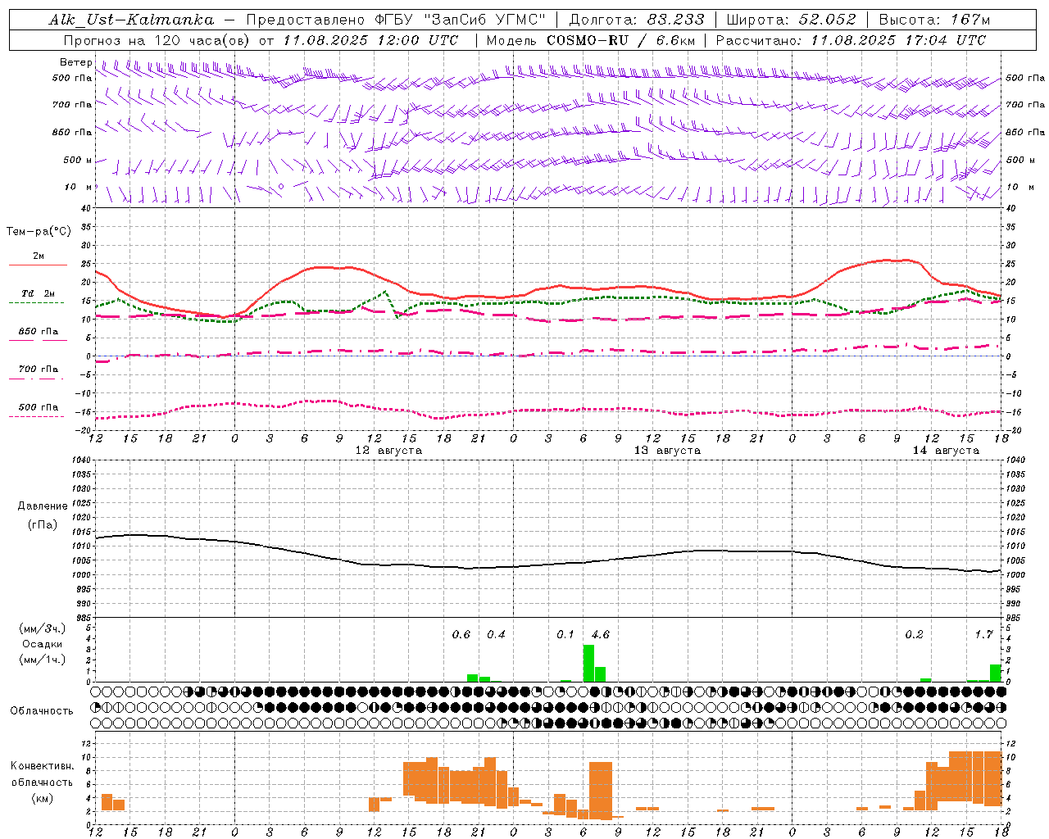The width and height of the screenshot is (1049, 839).
Task: Click the 14 августа date label
Action: tap(946, 451)
